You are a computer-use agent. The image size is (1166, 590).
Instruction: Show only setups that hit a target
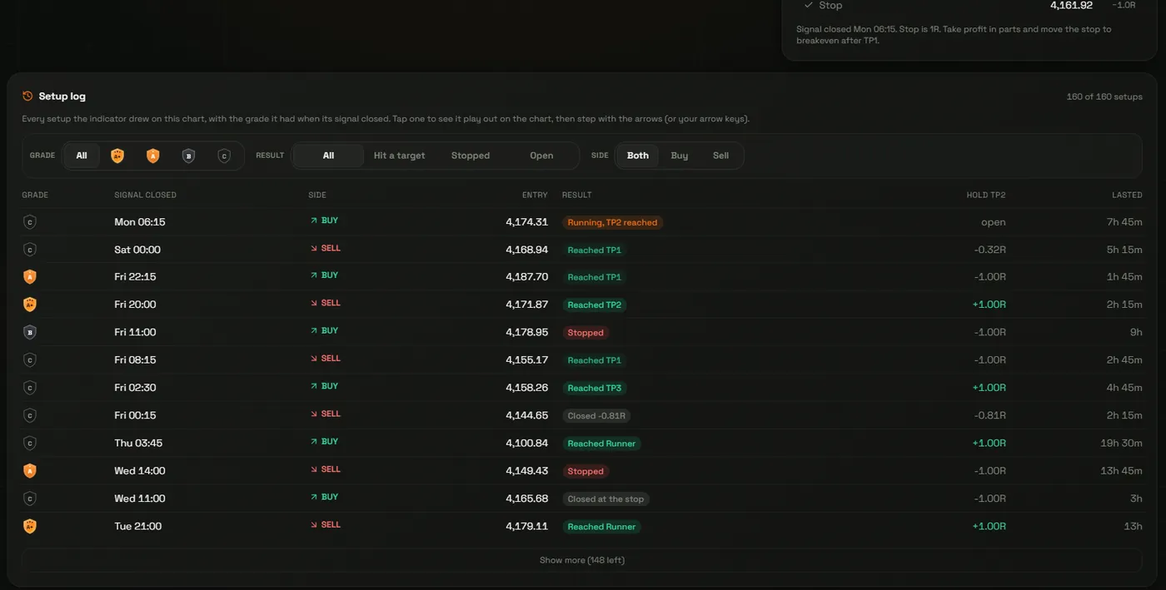(x=399, y=156)
